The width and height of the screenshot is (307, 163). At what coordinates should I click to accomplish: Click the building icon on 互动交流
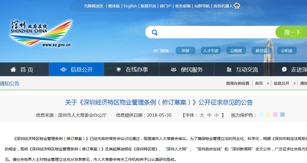[229, 69]
